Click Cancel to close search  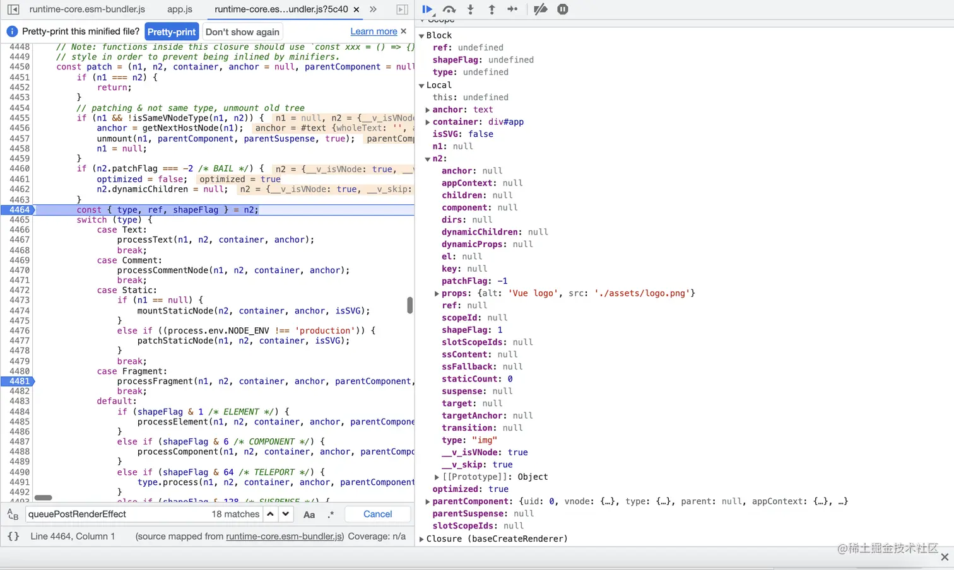(x=378, y=514)
